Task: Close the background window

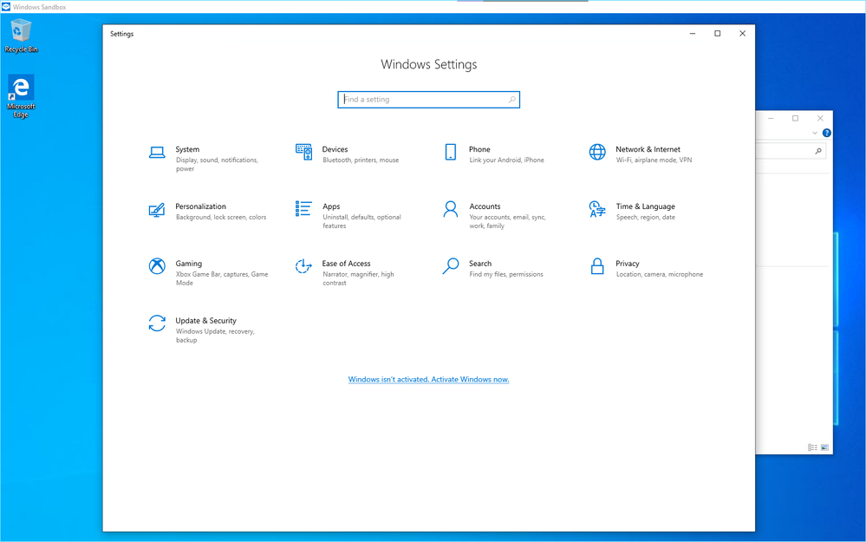Action: pyautogui.click(x=820, y=118)
